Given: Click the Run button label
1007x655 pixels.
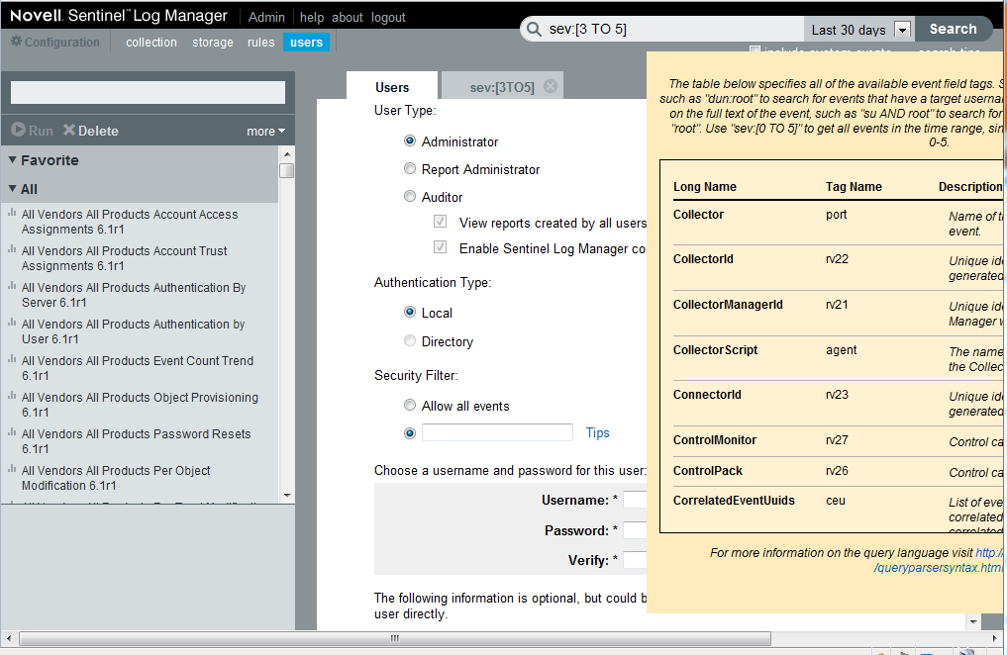Looking at the screenshot, I should point(42,131).
